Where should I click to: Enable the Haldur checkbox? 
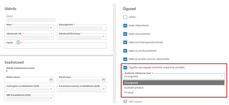coord(125,17)
